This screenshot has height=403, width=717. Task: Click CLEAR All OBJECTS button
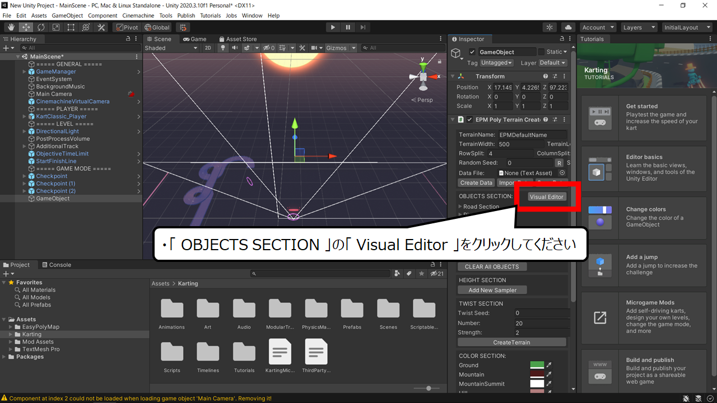point(492,267)
